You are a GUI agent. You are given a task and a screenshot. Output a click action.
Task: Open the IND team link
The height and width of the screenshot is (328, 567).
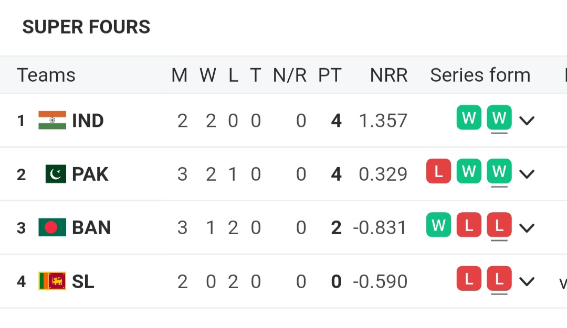pyautogui.click(x=88, y=121)
